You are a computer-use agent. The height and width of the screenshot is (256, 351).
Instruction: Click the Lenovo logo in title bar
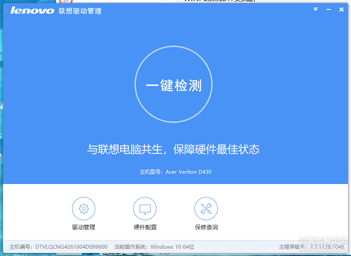tap(32, 10)
